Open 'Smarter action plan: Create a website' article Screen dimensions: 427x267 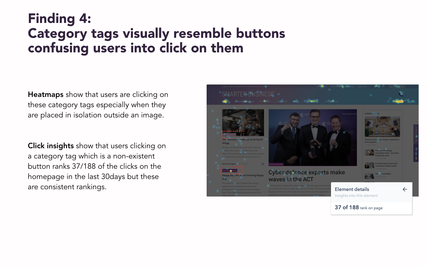tap(382, 141)
